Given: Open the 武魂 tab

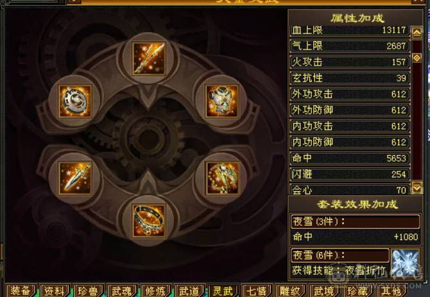Looking at the screenshot, I should click(x=121, y=291).
